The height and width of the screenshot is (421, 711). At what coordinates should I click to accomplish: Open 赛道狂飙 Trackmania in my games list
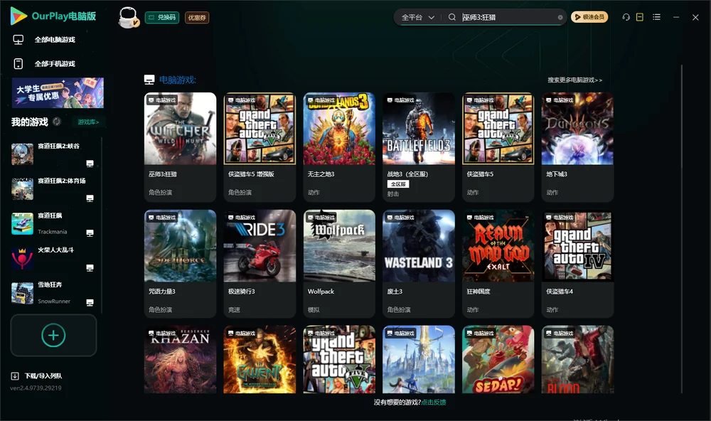(x=53, y=223)
